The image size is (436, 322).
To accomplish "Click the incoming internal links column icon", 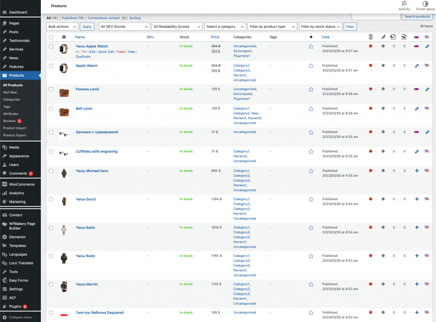I will tap(404, 37).
